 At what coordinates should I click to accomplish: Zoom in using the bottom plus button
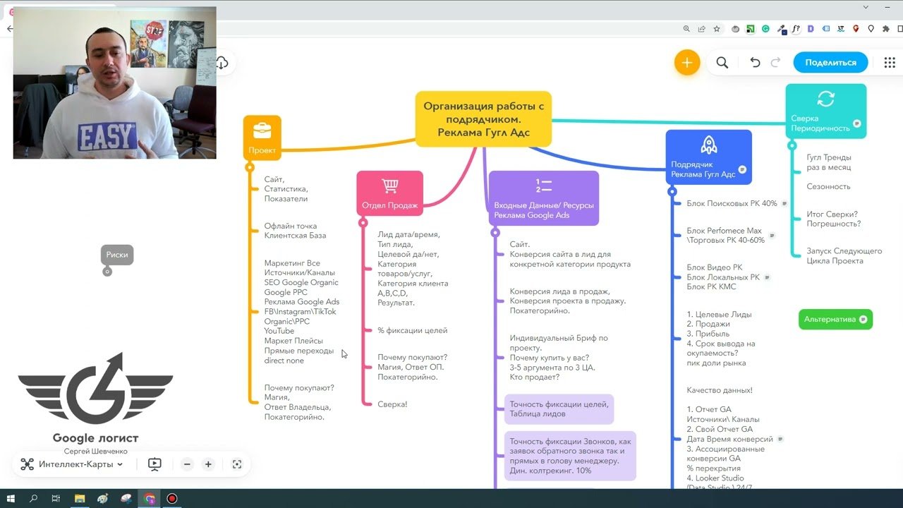tap(208, 464)
